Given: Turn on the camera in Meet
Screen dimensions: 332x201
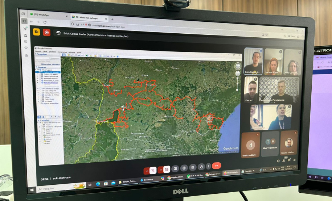Looking at the screenshot, I should pyautogui.click(x=167, y=169).
